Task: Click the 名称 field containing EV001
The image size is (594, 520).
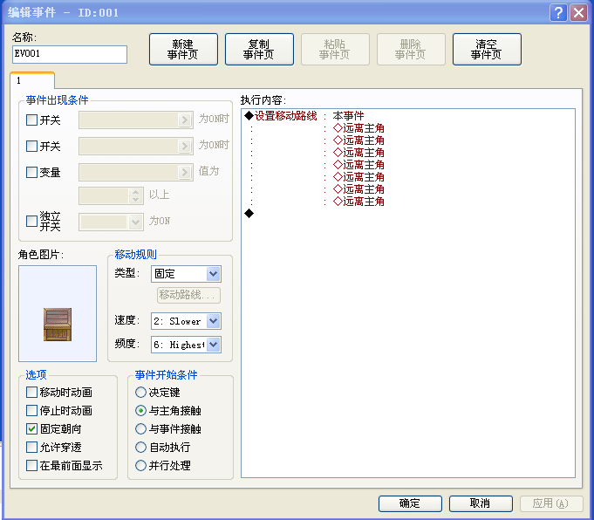Action: [70, 54]
